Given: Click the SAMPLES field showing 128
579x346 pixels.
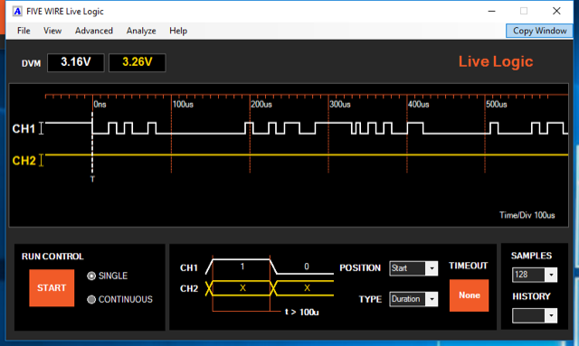Looking at the screenshot, I should click(528, 275).
